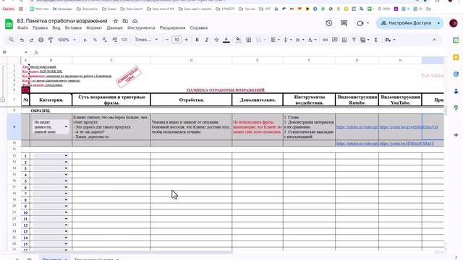463x260 pixels.
Task: Open Расширения menu
Action: (x=172, y=27)
